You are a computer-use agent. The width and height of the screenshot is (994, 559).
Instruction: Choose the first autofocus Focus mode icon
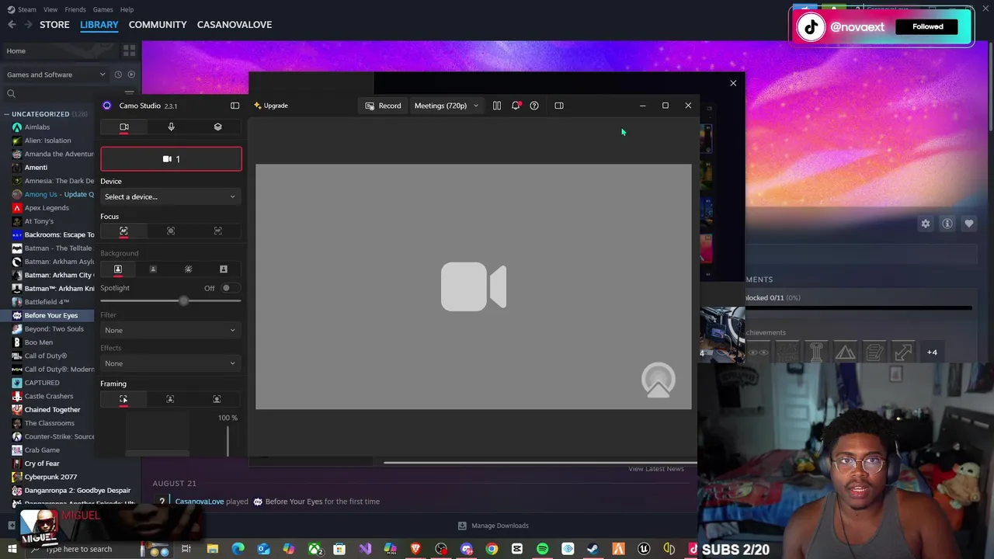[x=123, y=231]
